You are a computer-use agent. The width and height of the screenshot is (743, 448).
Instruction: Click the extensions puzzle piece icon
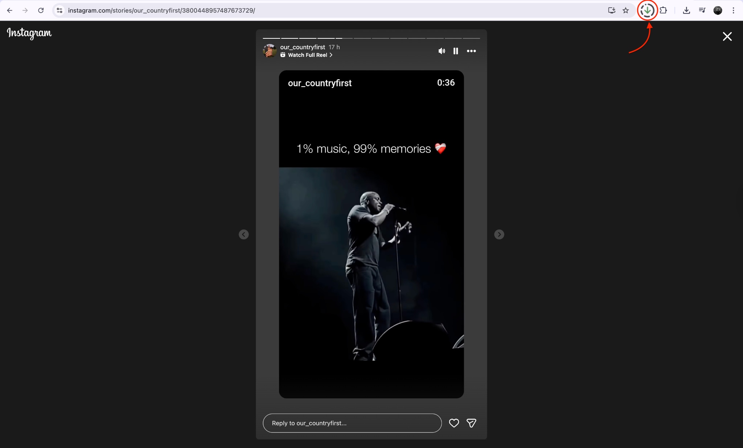click(x=664, y=10)
